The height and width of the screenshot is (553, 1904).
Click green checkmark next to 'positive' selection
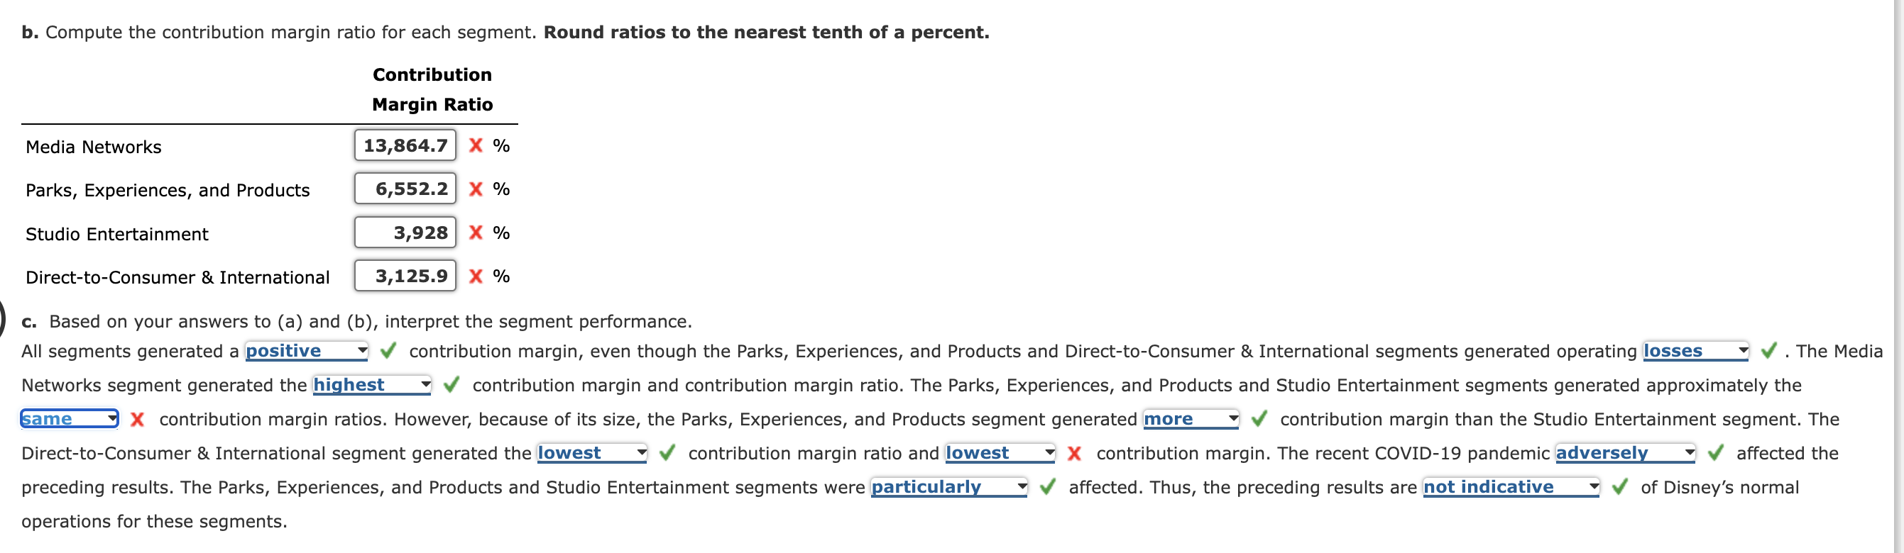click(388, 352)
